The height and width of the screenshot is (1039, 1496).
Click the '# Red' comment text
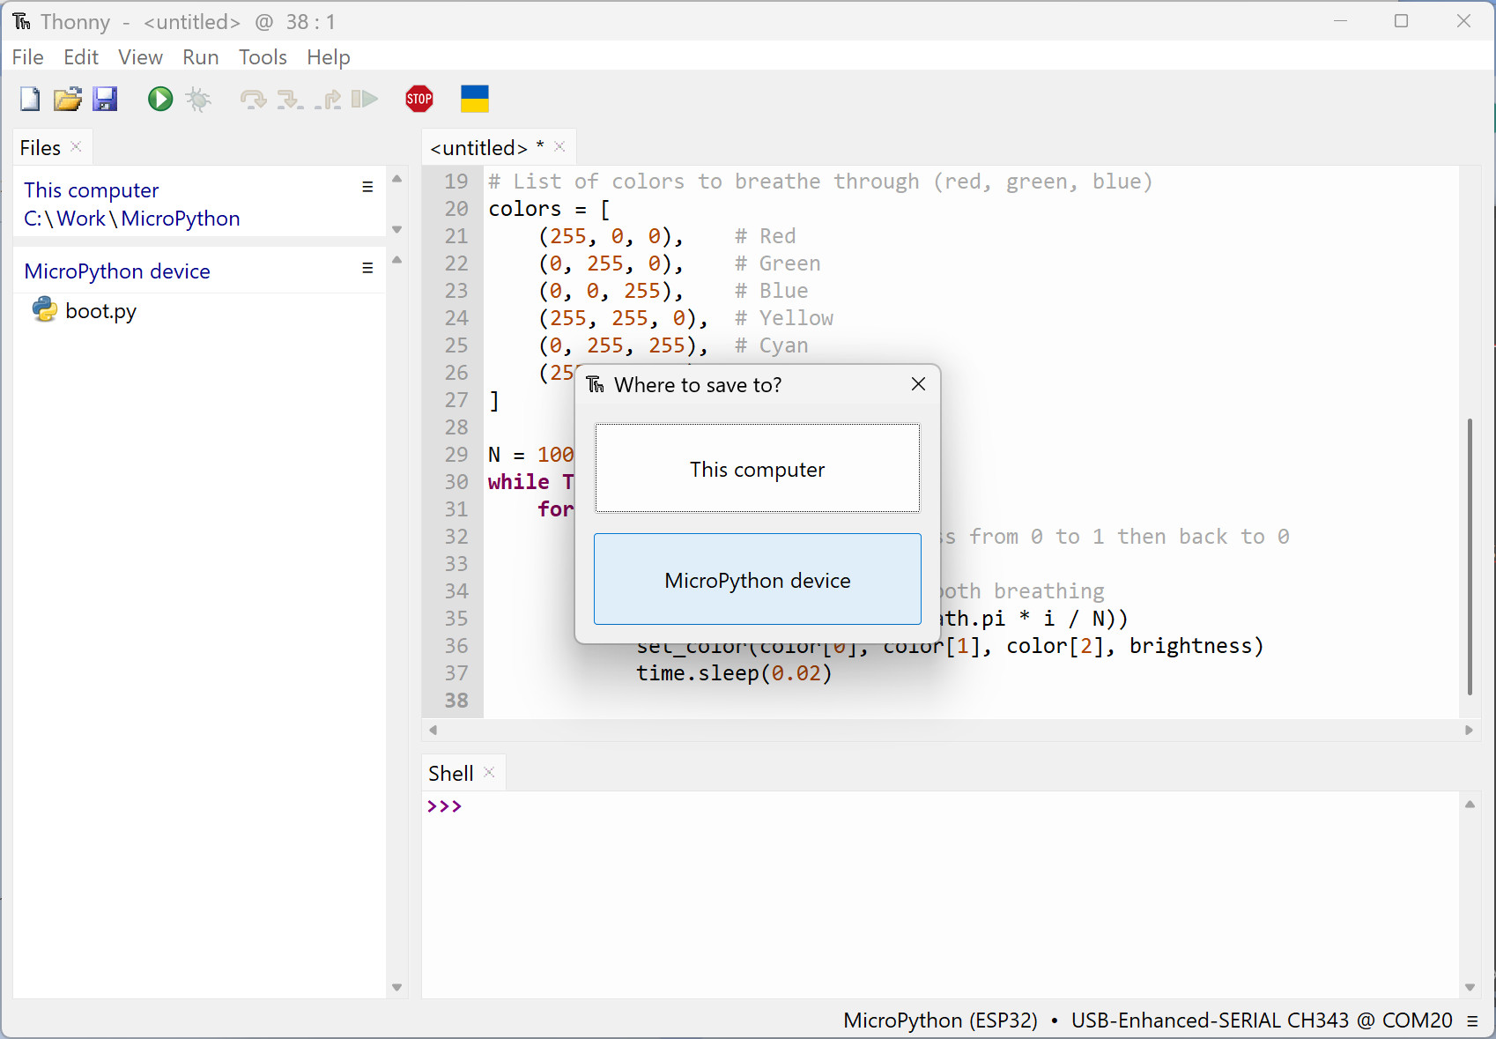coord(765,236)
